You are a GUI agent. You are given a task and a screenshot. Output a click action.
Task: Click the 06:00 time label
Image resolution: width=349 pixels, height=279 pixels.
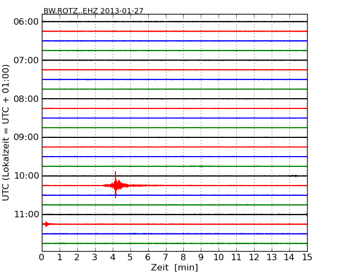tap(26, 22)
